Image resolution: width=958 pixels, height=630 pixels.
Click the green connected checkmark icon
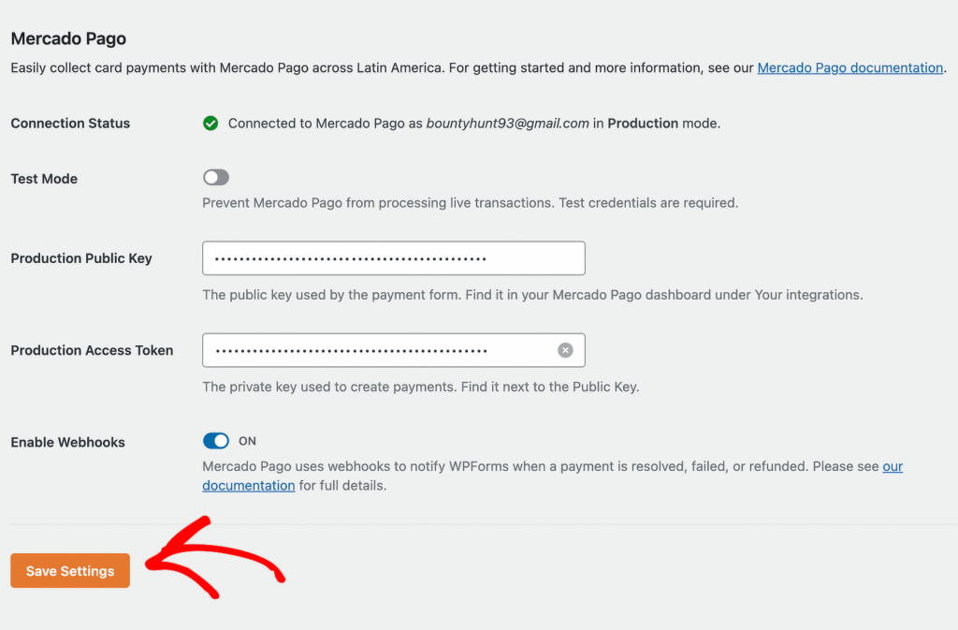(x=210, y=124)
